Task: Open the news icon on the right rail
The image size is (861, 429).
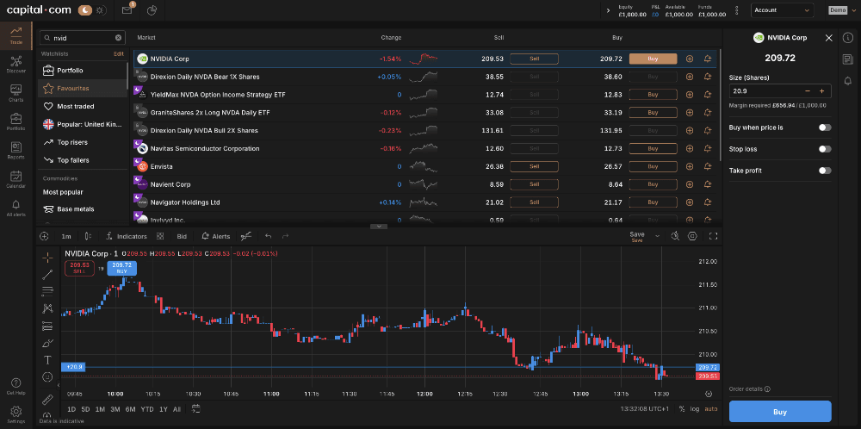Action: click(848, 59)
